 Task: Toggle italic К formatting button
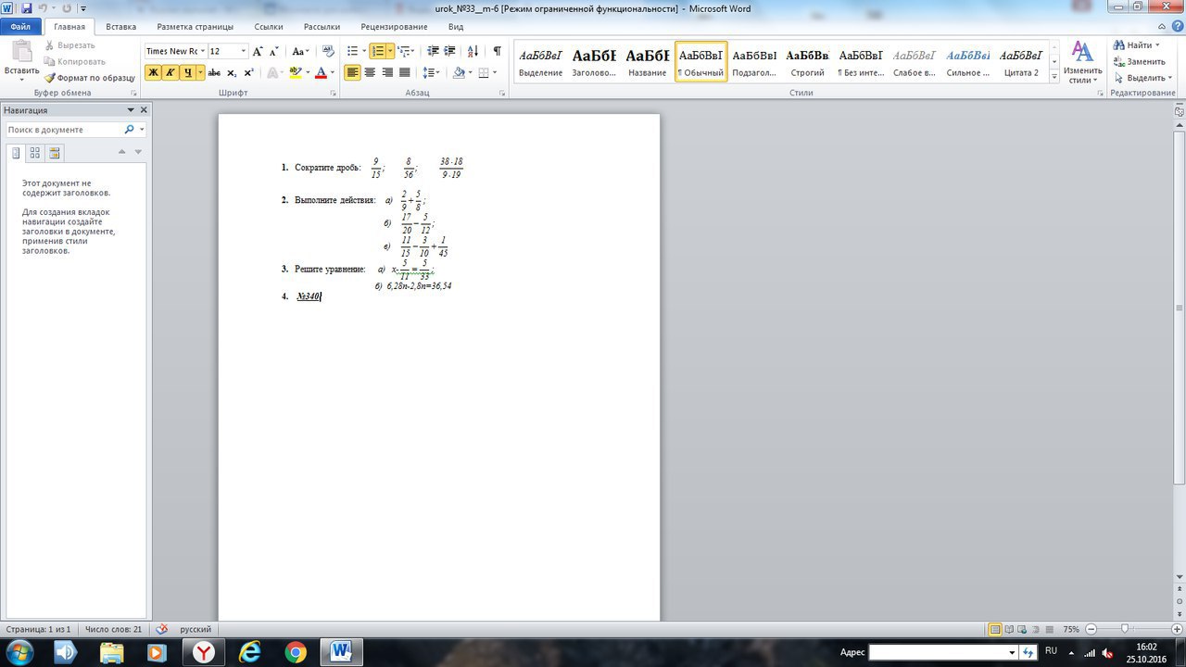pyautogui.click(x=170, y=72)
